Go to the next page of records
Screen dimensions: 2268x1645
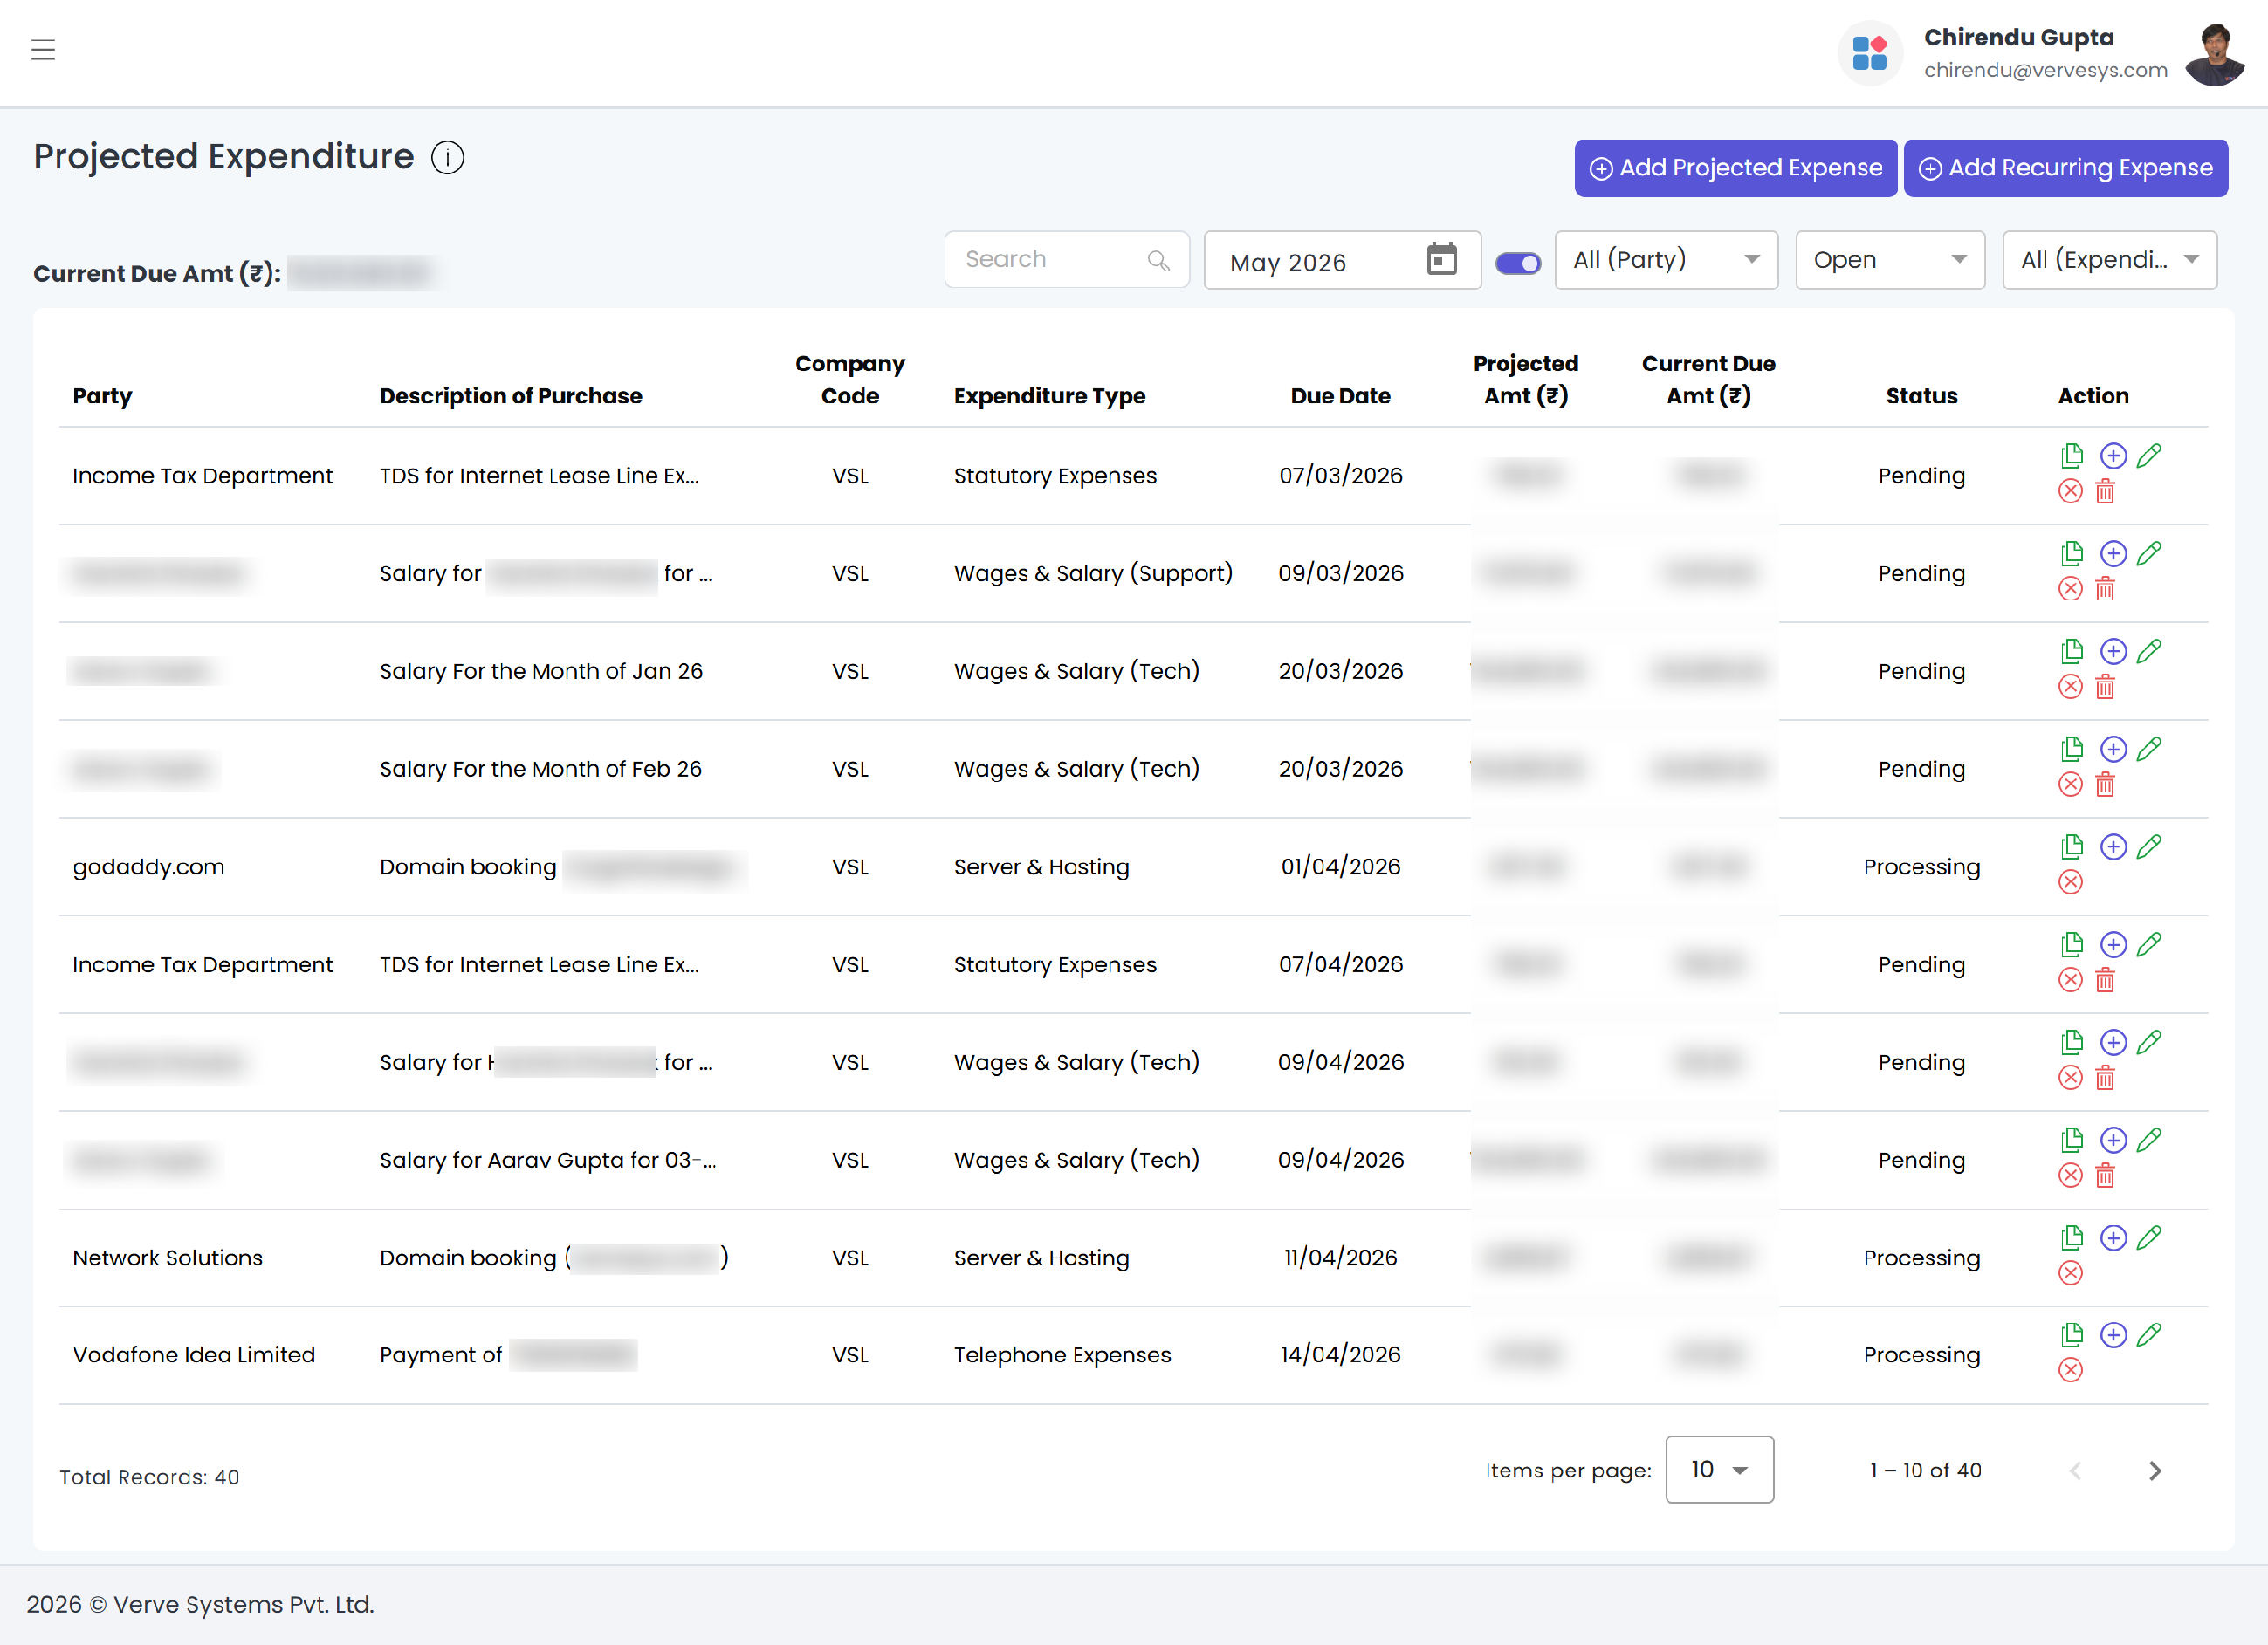[2155, 1470]
